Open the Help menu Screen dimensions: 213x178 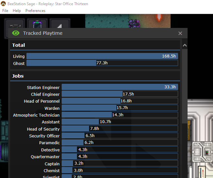[17, 11]
